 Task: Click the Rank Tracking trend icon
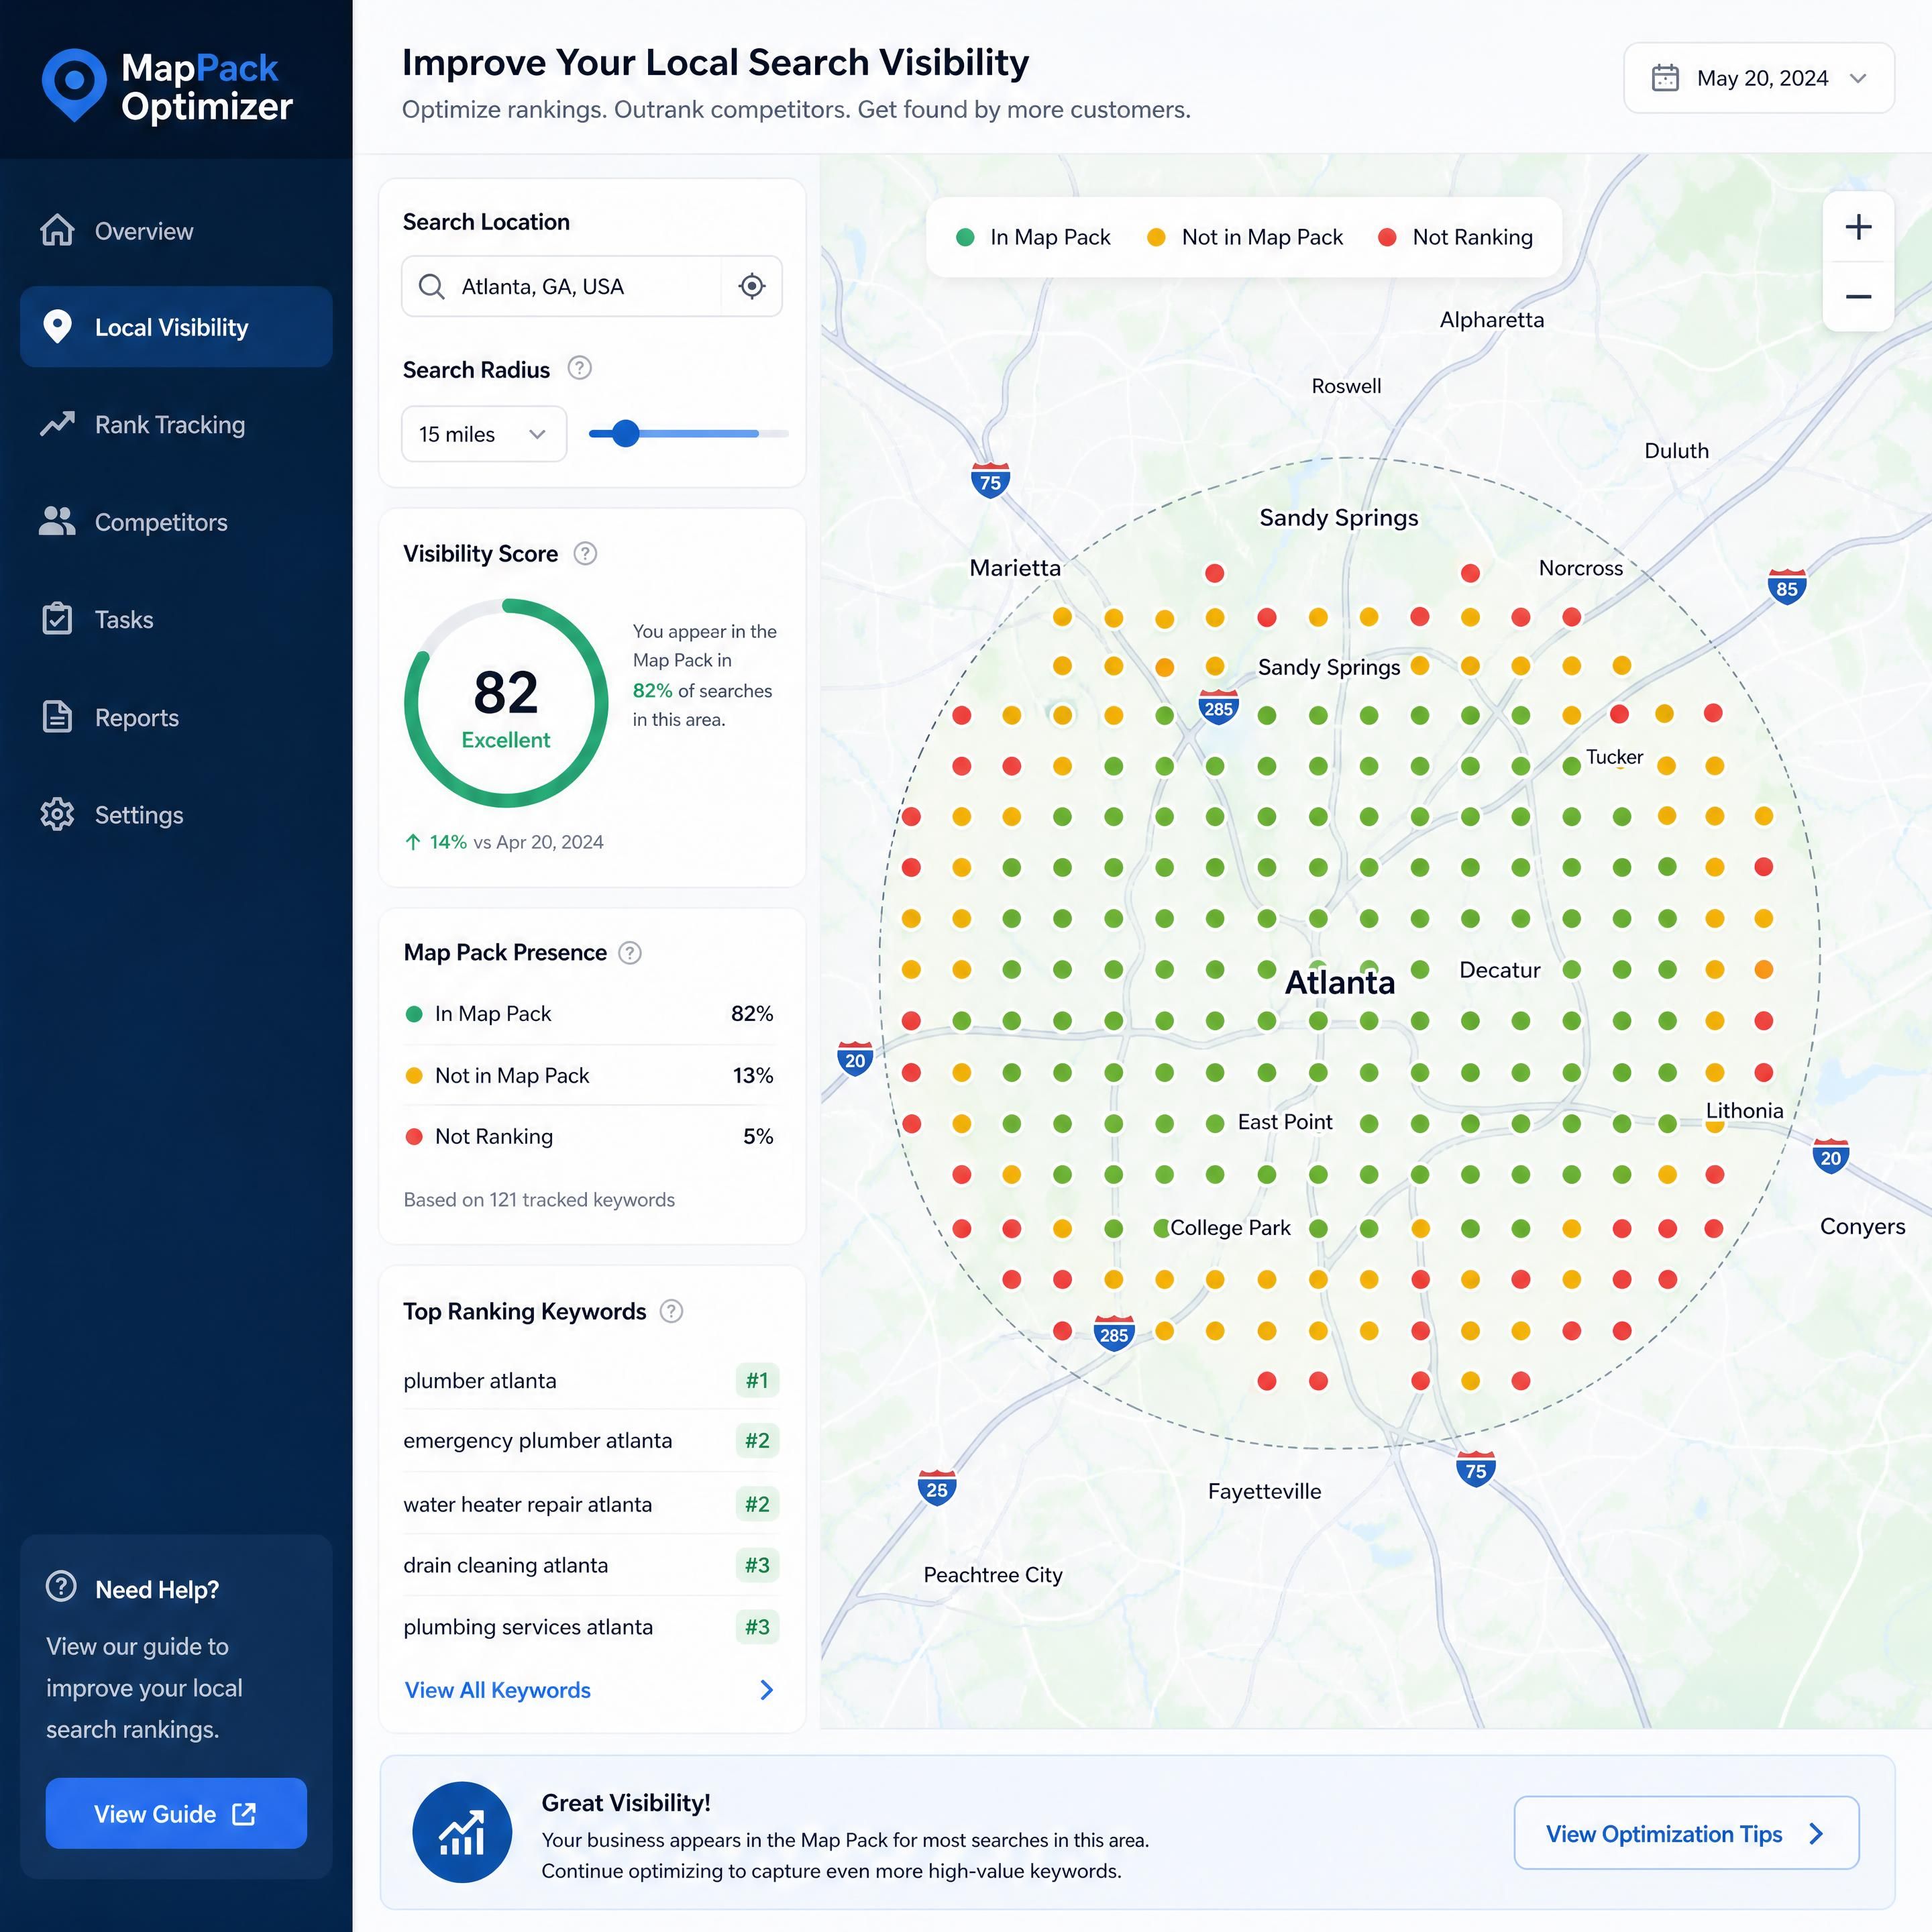point(57,424)
